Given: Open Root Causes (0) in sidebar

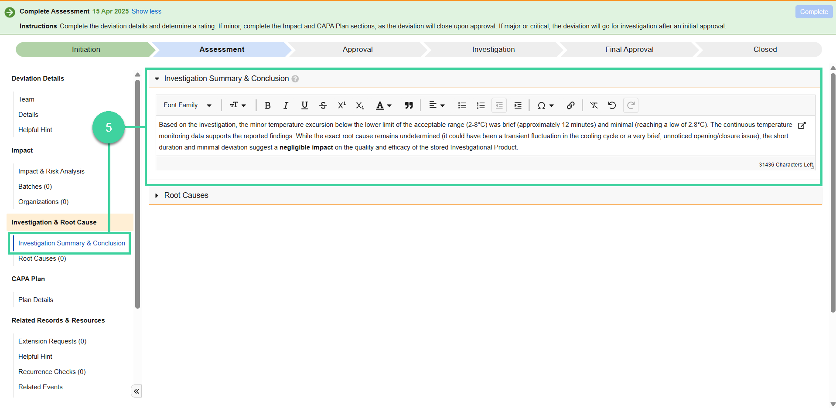Looking at the screenshot, I should pos(42,258).
